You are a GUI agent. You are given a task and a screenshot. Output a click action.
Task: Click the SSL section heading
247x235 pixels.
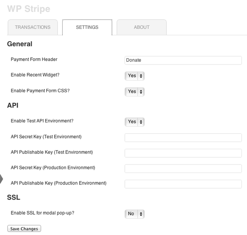click(14, 197)
